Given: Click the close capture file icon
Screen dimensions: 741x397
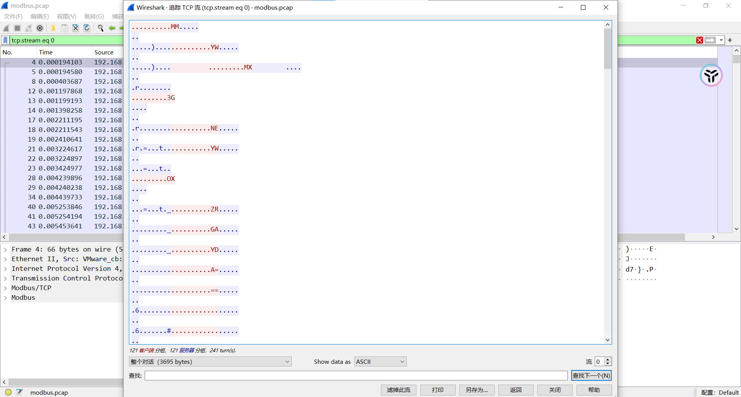Looking at the screenshot, I should [76, 28].
